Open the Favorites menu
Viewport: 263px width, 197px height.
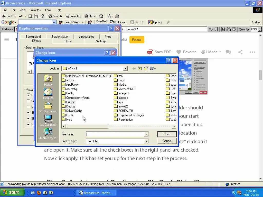35,10
